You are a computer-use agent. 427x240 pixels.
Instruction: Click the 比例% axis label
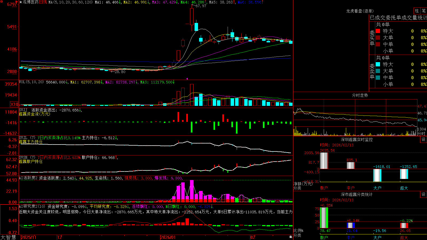[x=298, y=230]
